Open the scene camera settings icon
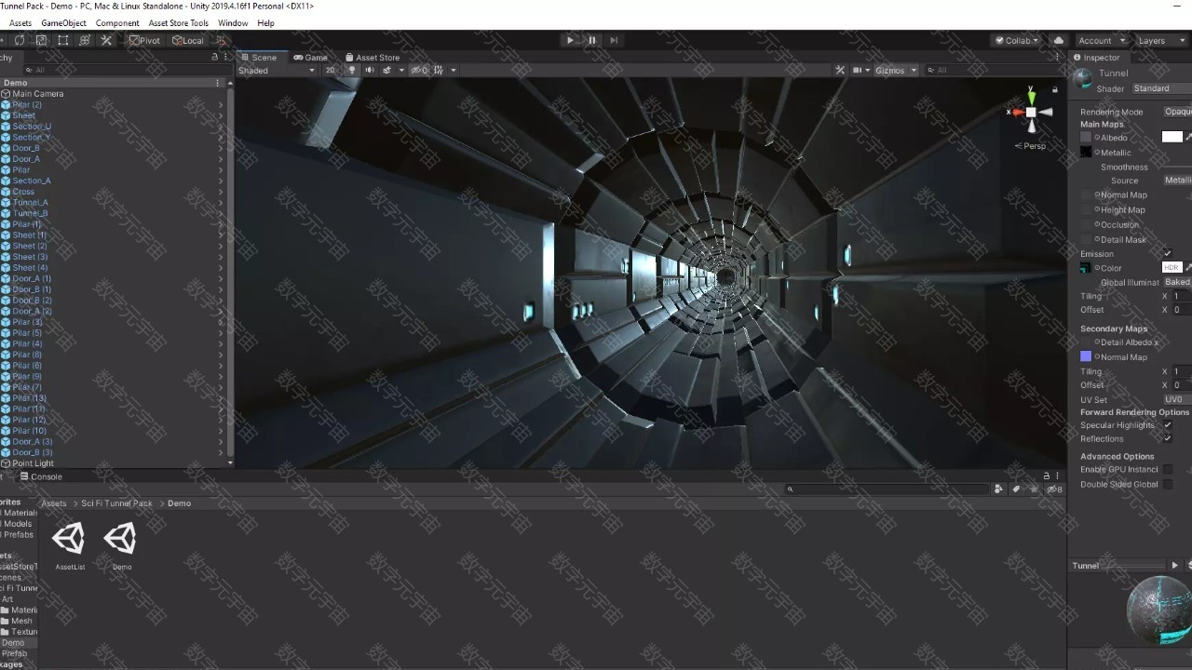Image resolution: width=1192 pixels, height=670 pixels. [x=858, y=70]
